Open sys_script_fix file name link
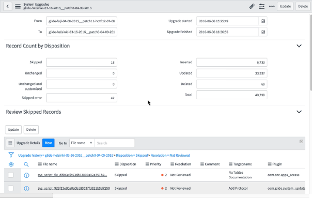 point(72,175)
